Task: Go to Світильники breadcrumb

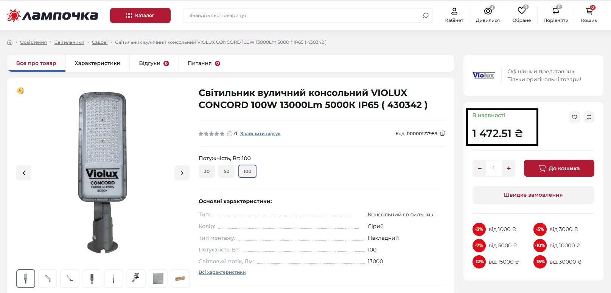Action: coord(69,42)
